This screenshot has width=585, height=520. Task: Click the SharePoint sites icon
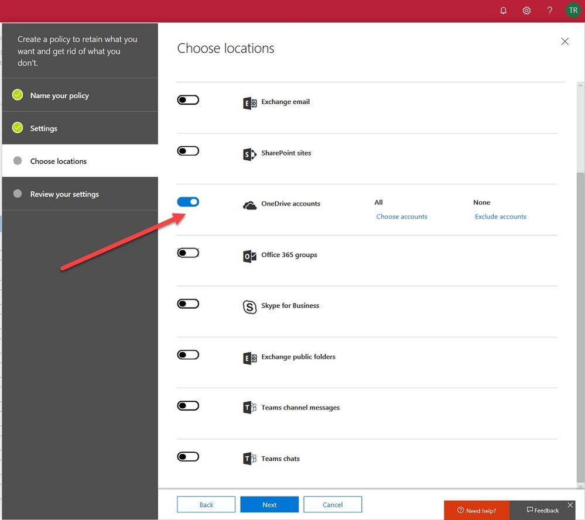[x=249, y=154]
